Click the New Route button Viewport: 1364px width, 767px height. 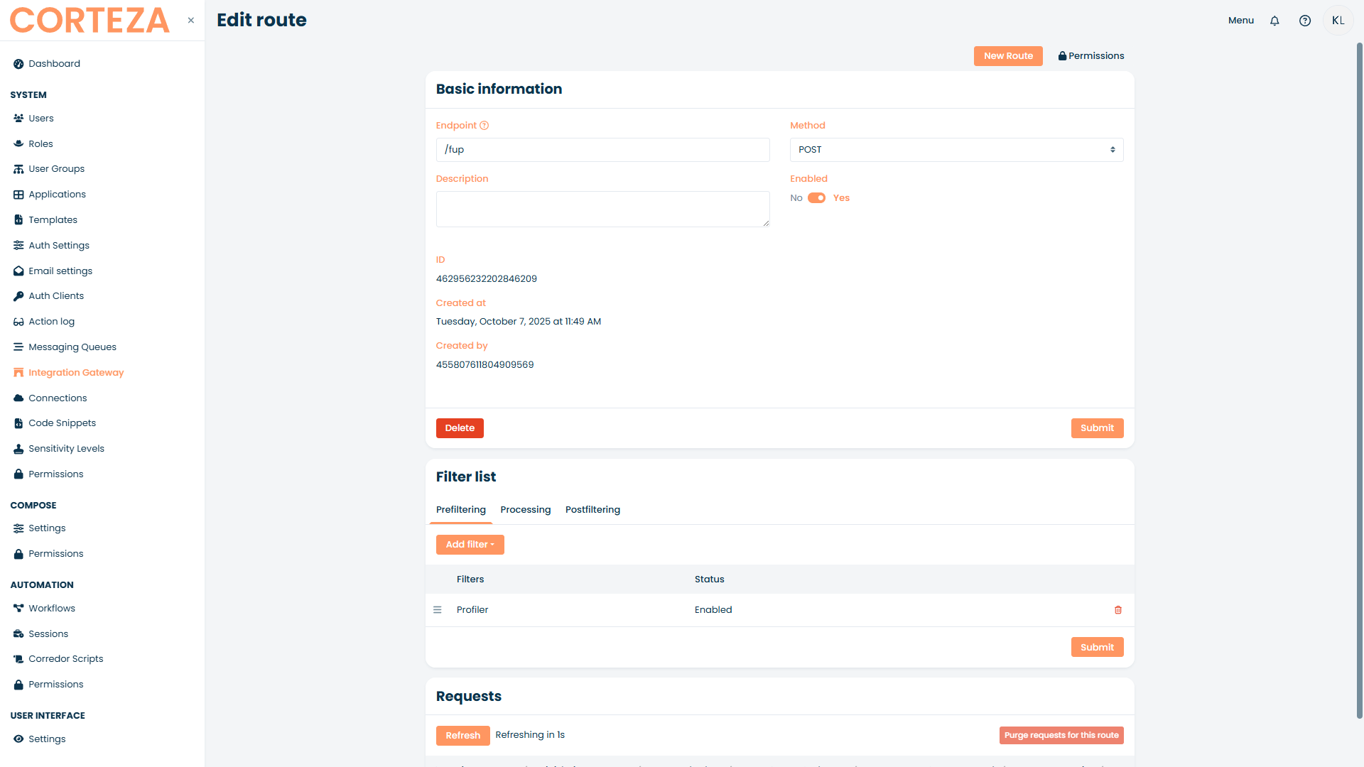tap(1008, 56)
